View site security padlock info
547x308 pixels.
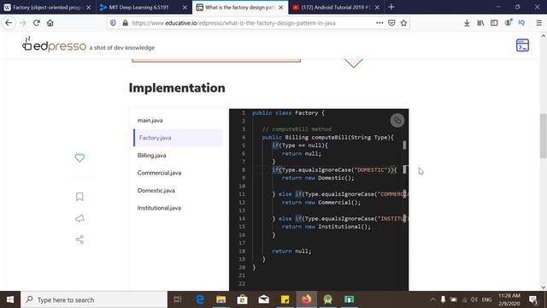[126, 23]
